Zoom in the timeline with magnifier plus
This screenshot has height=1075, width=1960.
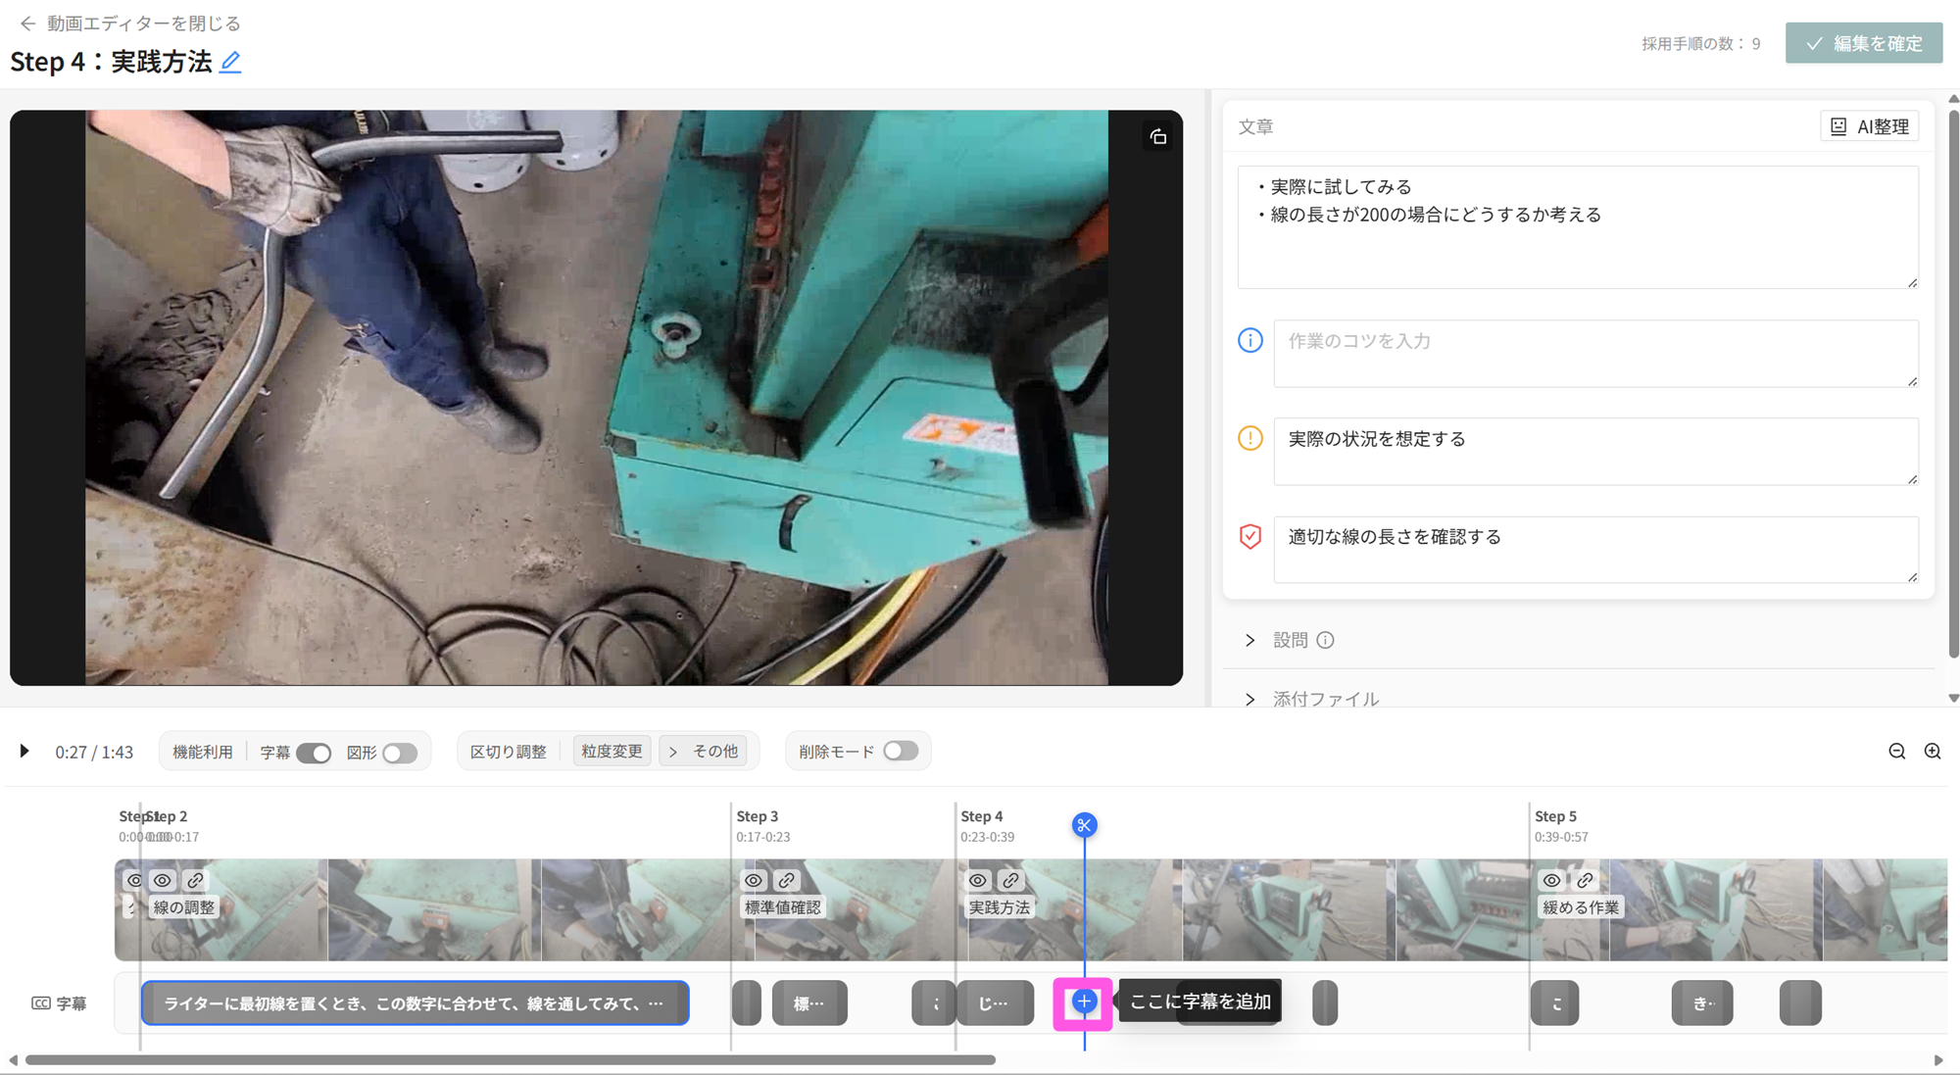pos(1933,752)
